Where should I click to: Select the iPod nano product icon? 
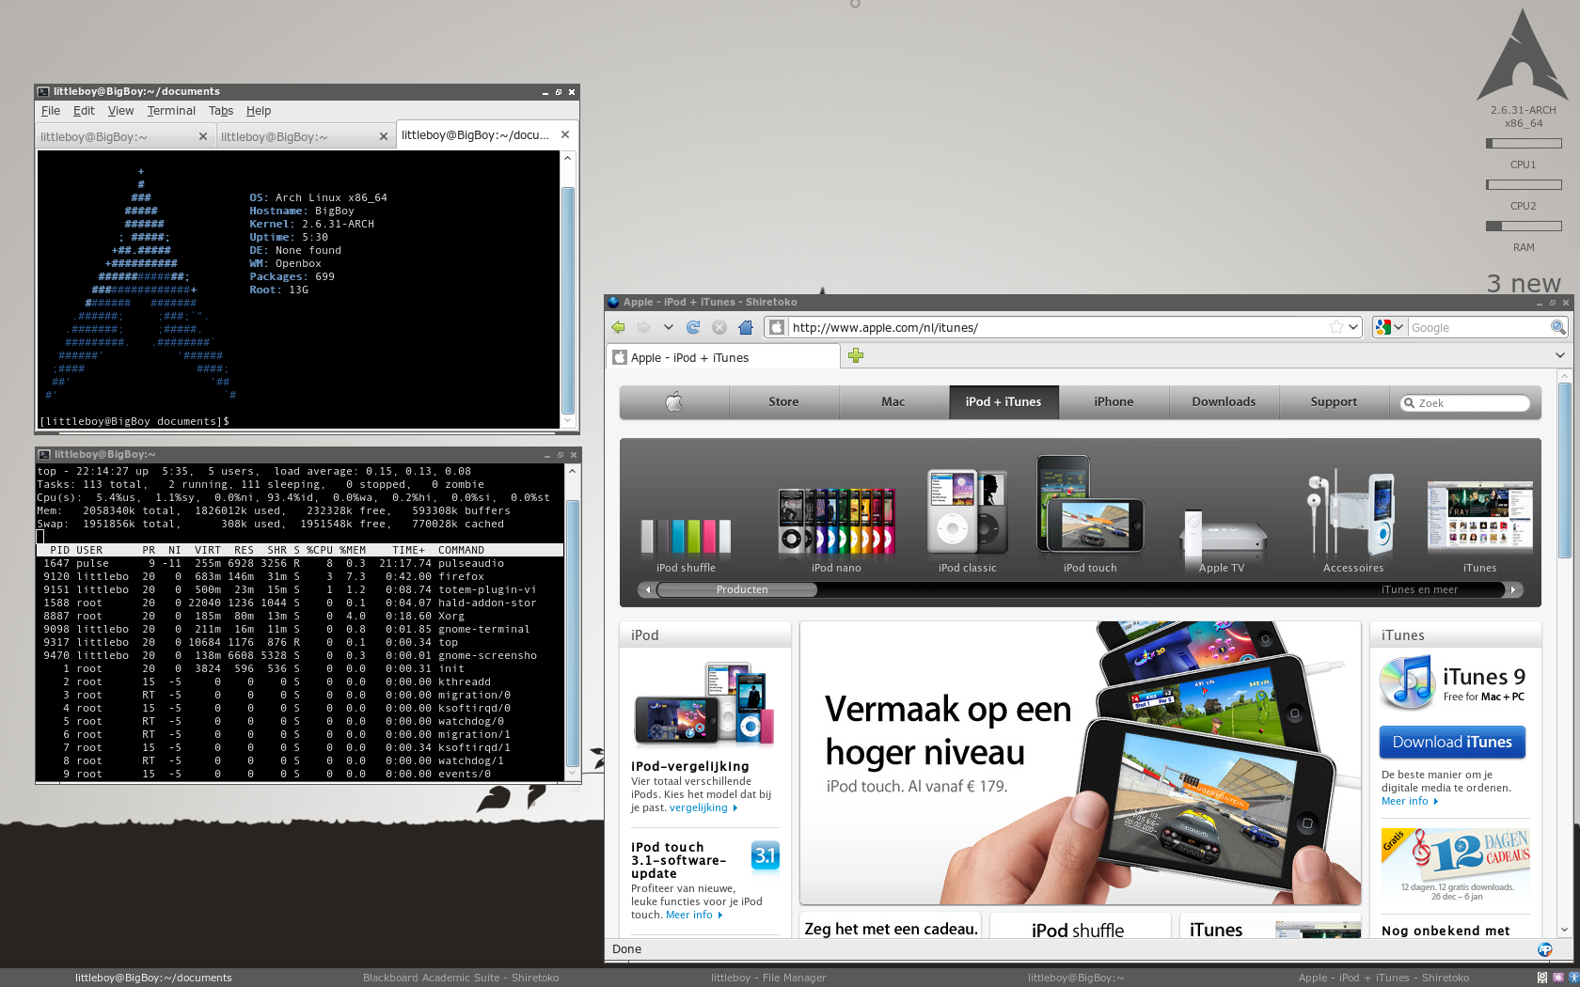[x=836, y=529]
